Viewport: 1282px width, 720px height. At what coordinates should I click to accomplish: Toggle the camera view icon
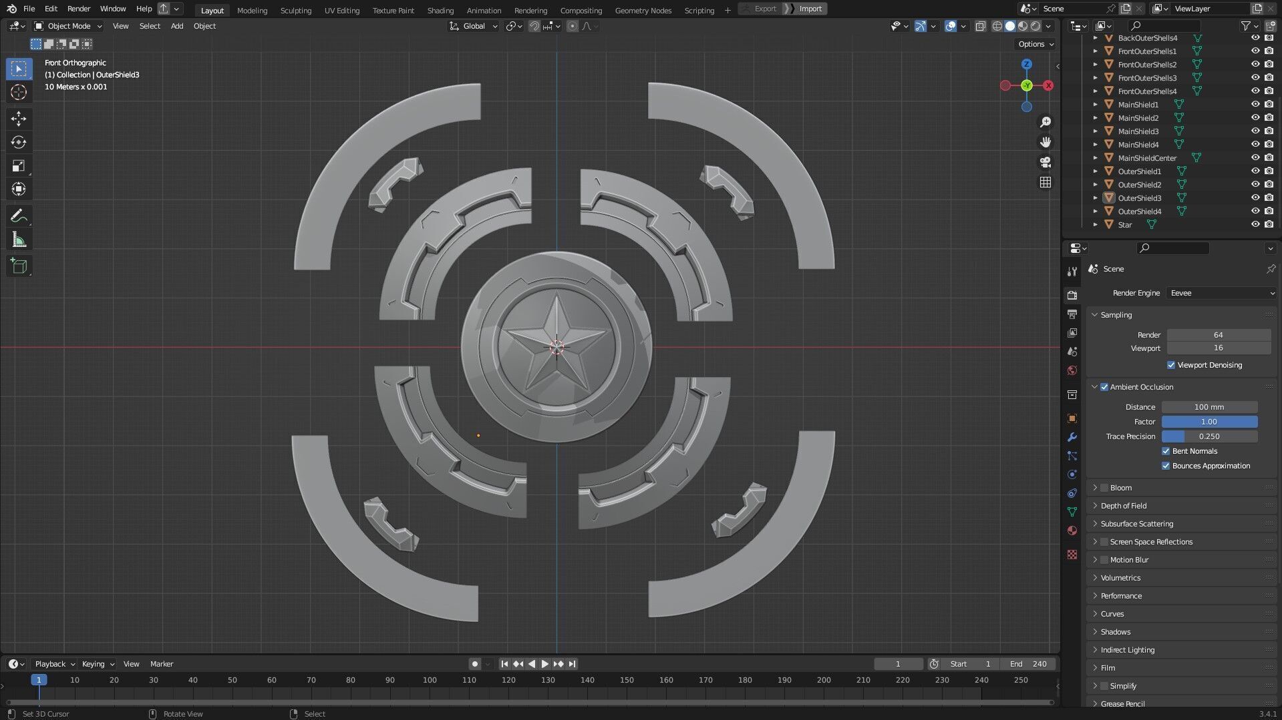(1046, 162)
